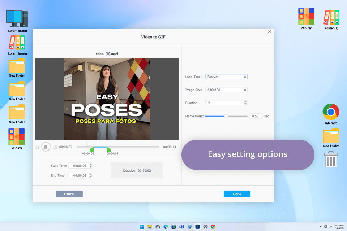The width and height of the screenshot is (347, 231).
Task: Click the End Time field 00:00:05
Action: point(80,175)
